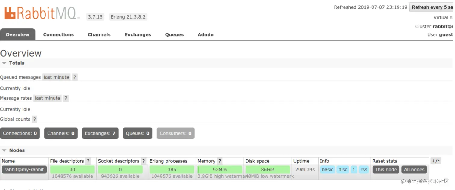The width and height of the screenshot is (455, 190).
Task: Click the Disk space 86GiB bar
Action: [x=268, y=169]
